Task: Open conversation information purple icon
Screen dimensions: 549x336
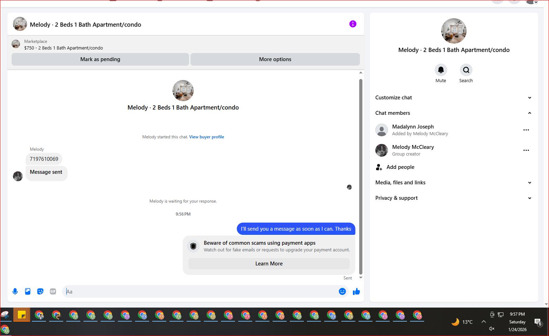Action: pos(353,24)
